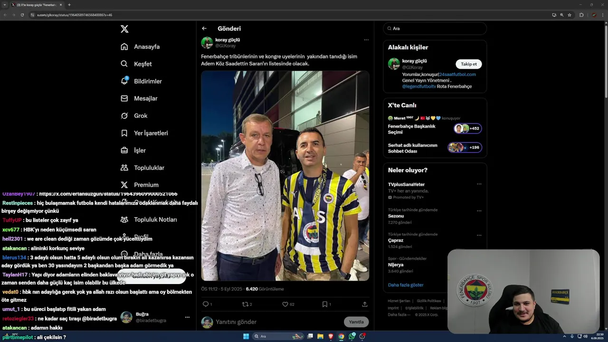Open the Çapraz trending topic

tap(396, 240)
